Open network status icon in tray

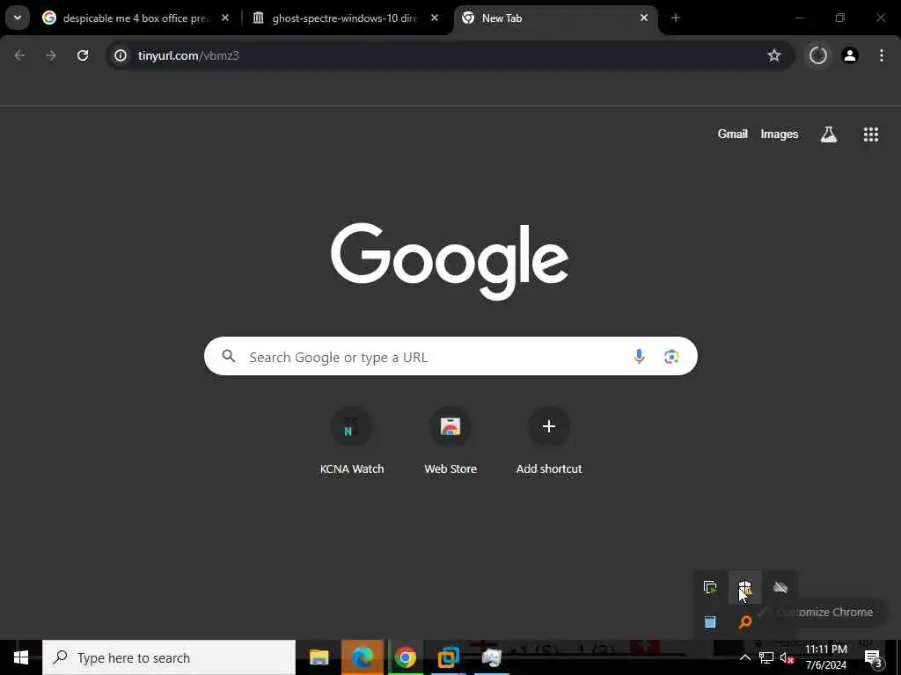coord(765,657)
